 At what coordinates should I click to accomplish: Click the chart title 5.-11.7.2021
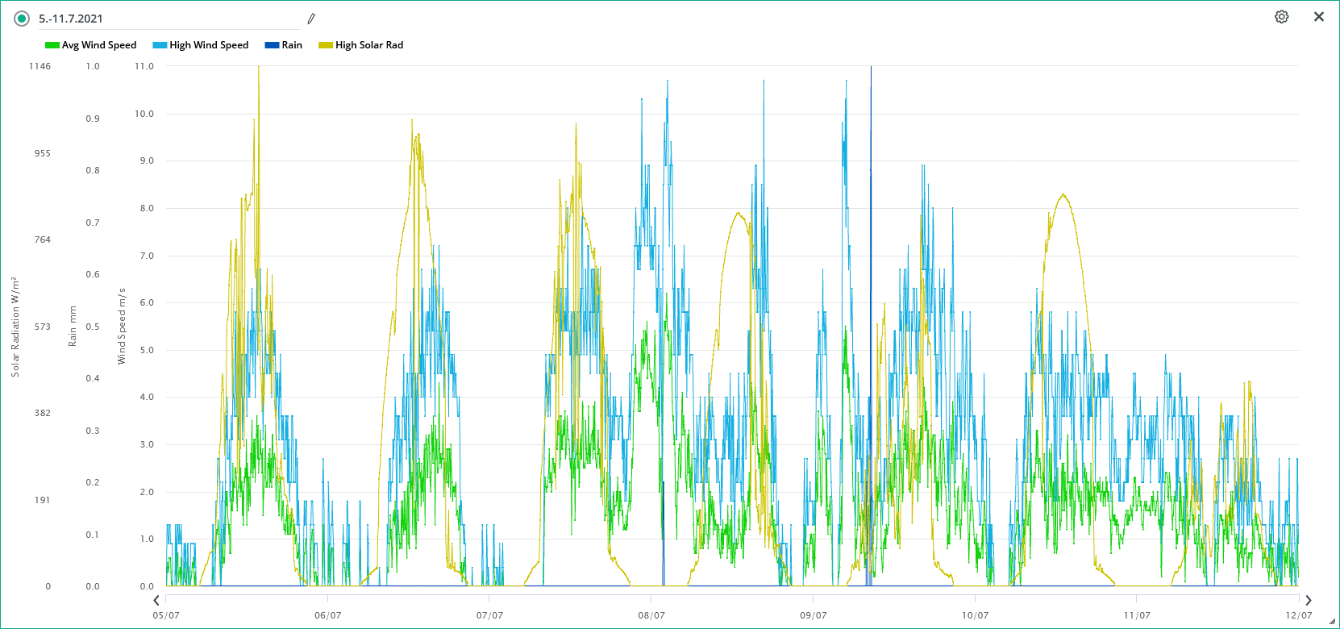coord(71,19)
